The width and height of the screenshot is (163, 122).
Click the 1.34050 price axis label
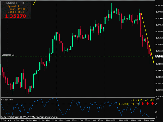pyautogui.click(x=159, y=77)
